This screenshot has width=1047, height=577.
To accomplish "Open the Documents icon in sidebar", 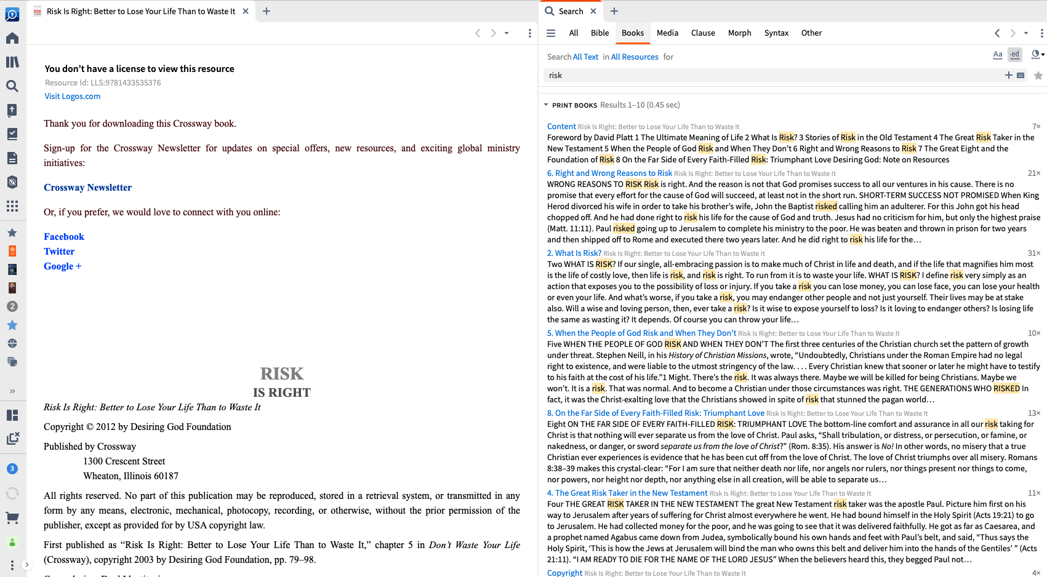I will [12, 158].
